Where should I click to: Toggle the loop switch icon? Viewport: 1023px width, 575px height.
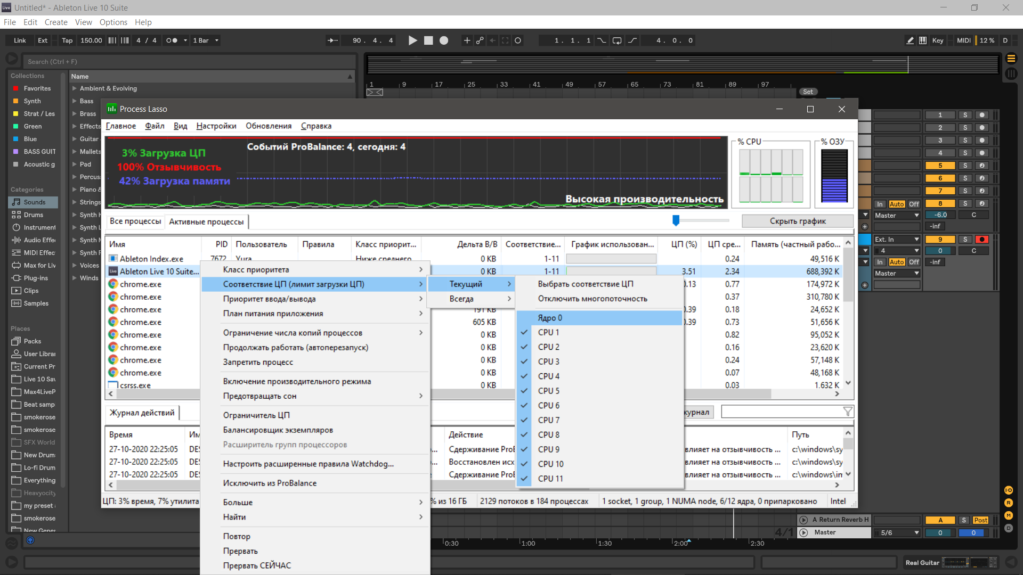pyautogui.click(x=616, y=40)
